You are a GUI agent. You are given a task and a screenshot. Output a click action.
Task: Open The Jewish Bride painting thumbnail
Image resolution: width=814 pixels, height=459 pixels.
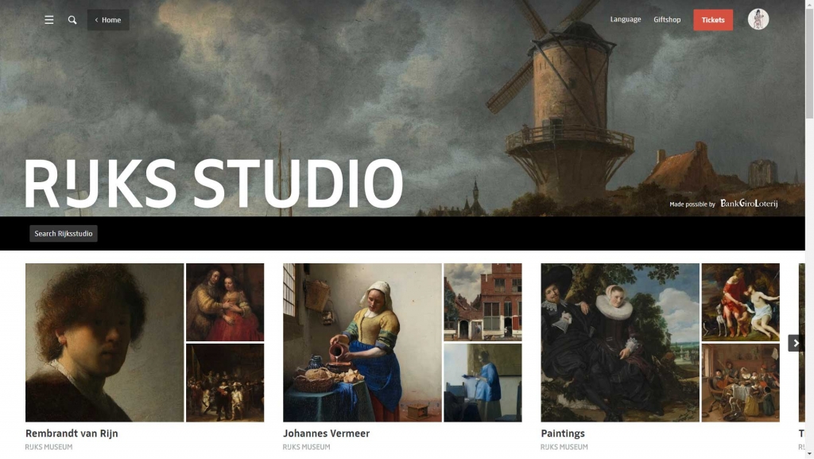coord(225,302)
